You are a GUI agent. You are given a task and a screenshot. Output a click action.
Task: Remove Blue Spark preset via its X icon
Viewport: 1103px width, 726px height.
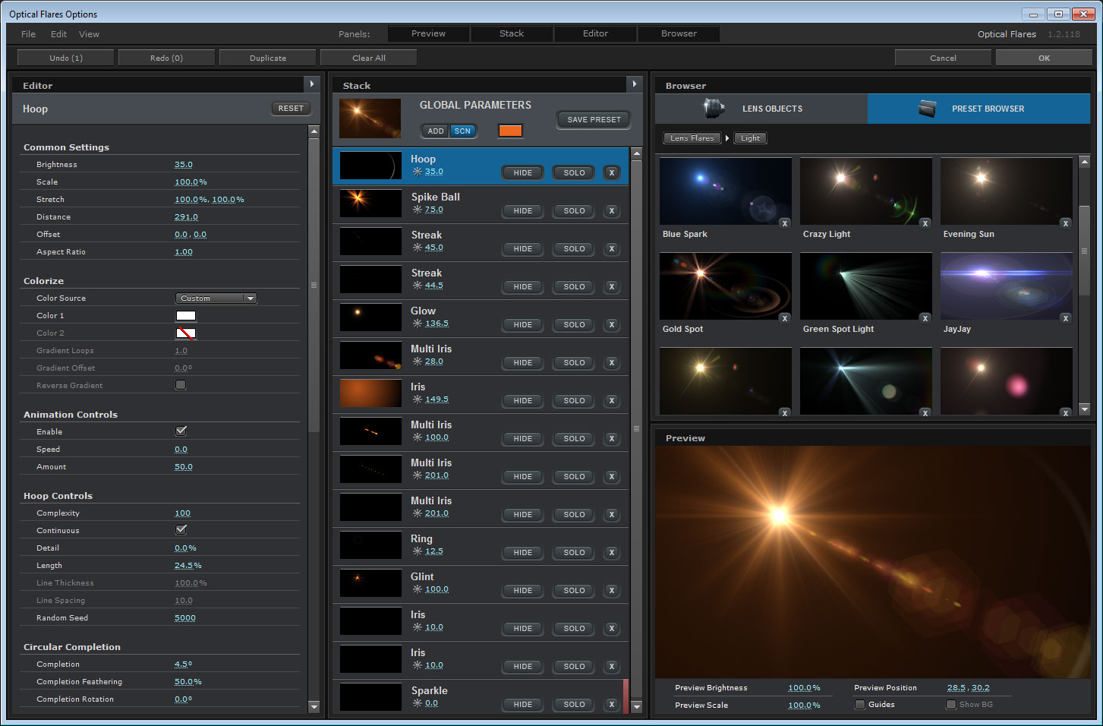point(785,223)
